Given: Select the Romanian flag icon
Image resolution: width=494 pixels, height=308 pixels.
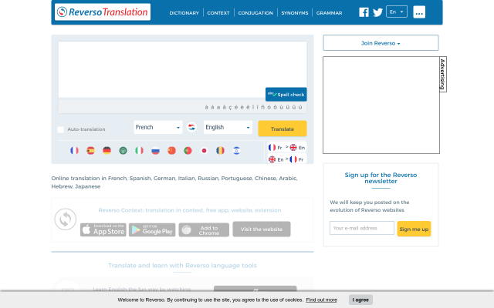Looking at the screenshot, I should click(221, 151).
